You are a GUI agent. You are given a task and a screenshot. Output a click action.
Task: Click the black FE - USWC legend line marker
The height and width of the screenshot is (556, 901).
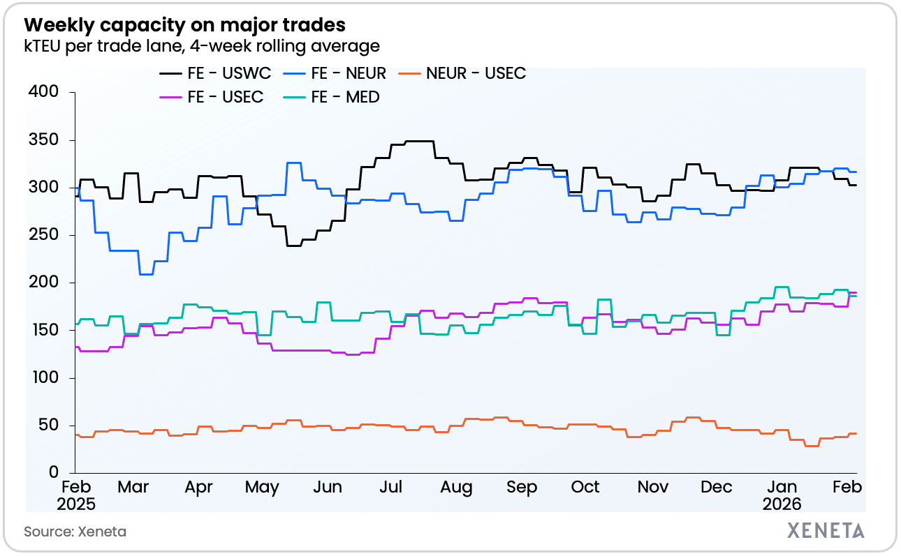click(170, 73)
